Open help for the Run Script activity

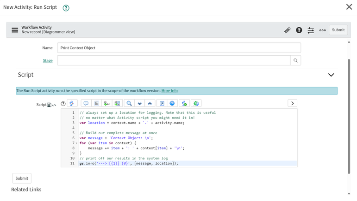click(66, 8)
